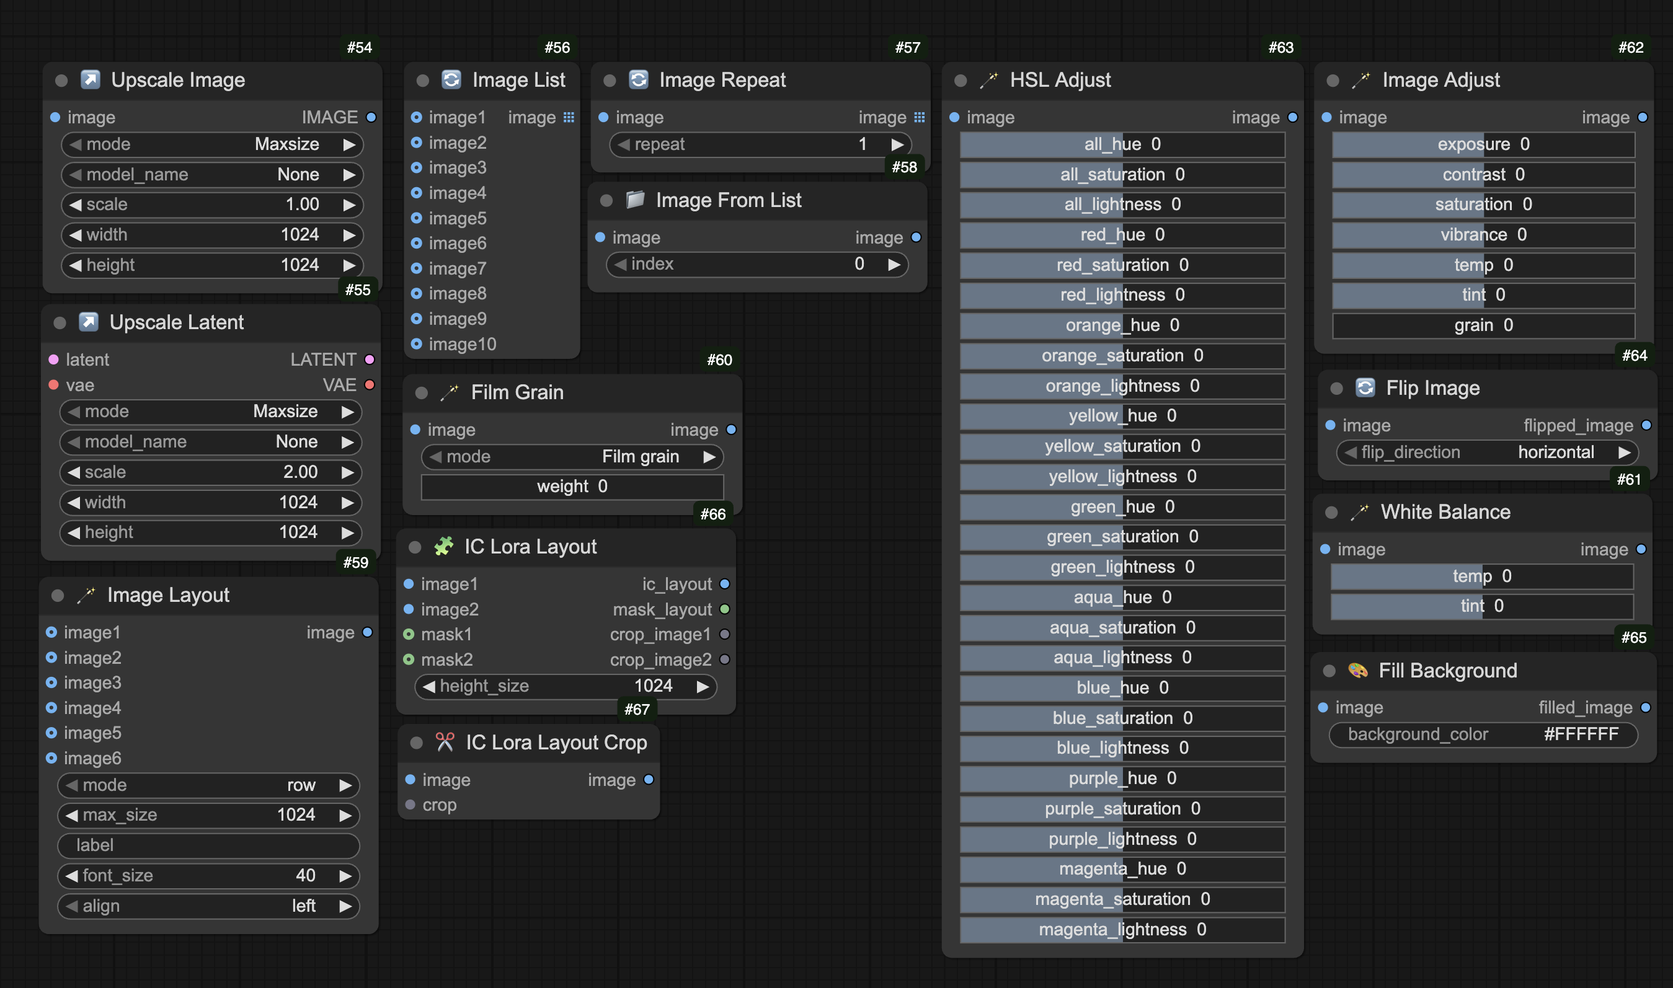Increase Image From List index value

894,264
